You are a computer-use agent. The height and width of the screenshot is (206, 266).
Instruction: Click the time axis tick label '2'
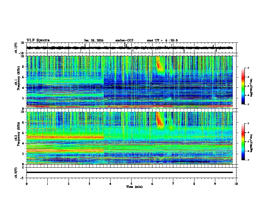pos(69,184)
